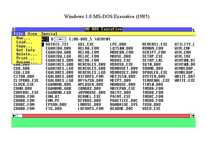Select the file HERCULES.DRV
This screenshot has height=155, width=207.
coord(92,64)
